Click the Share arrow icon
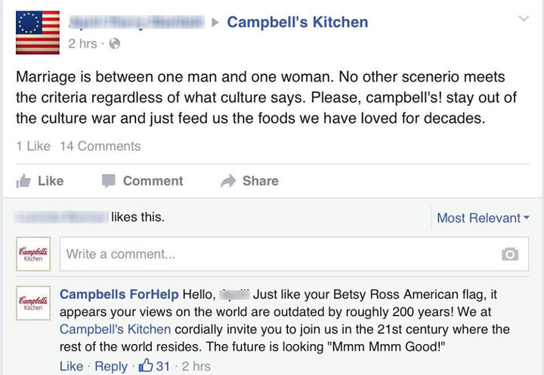Viewport: 544px width, 375px height. click(x=228, y=181)
